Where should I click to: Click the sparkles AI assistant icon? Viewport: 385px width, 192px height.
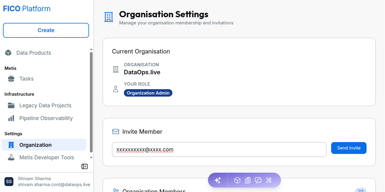coord(218,180)
